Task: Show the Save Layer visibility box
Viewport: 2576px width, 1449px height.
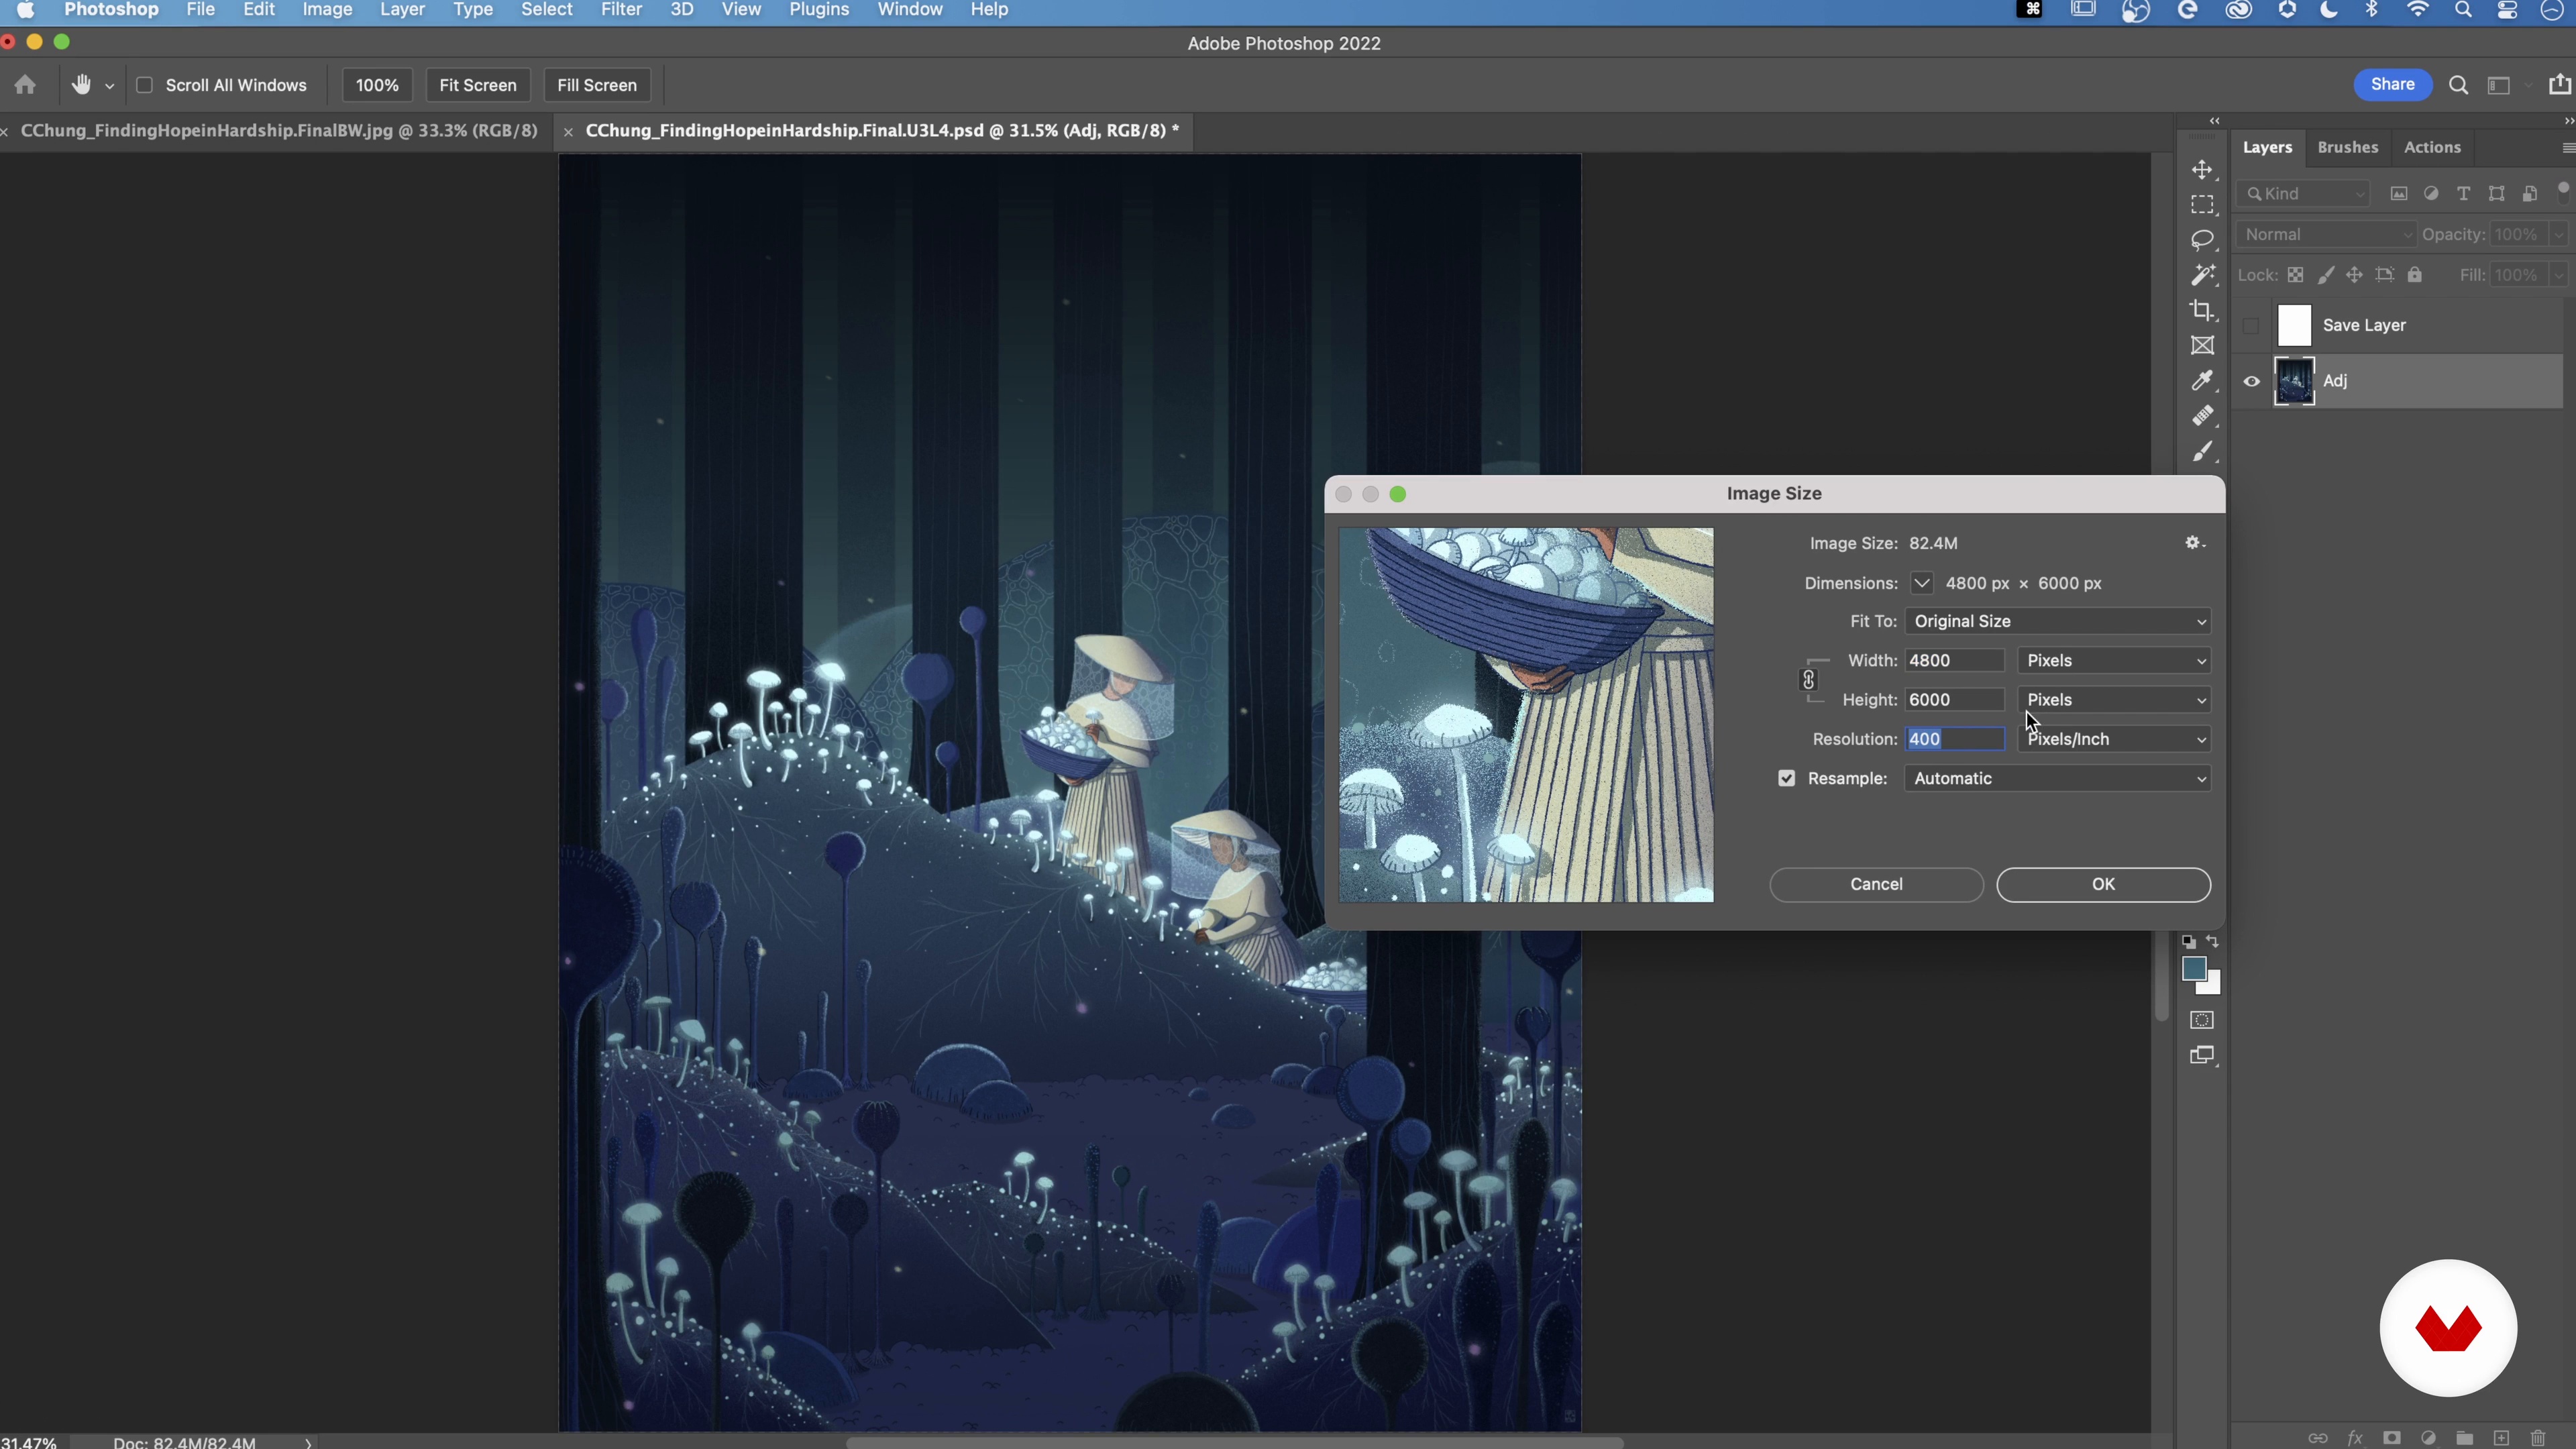Action: [x=2251, y=326]
